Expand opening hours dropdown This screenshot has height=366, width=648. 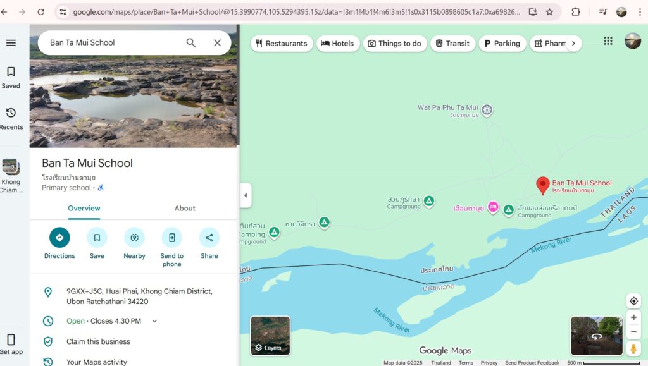pyautogui.click(x=154, y=321)
